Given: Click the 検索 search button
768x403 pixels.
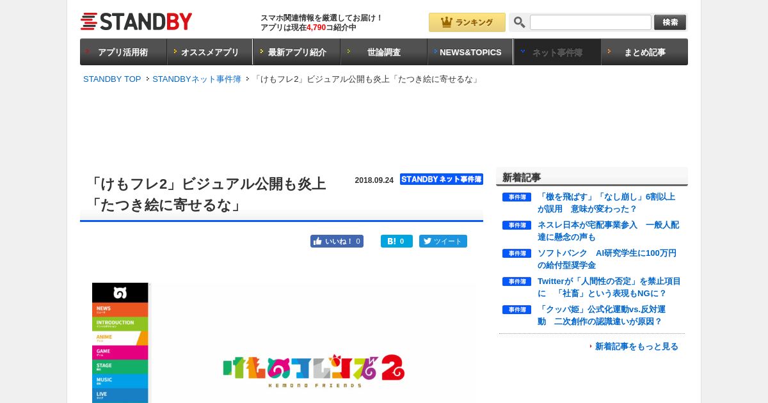Looking at the screenshot, I should [670, 22].
